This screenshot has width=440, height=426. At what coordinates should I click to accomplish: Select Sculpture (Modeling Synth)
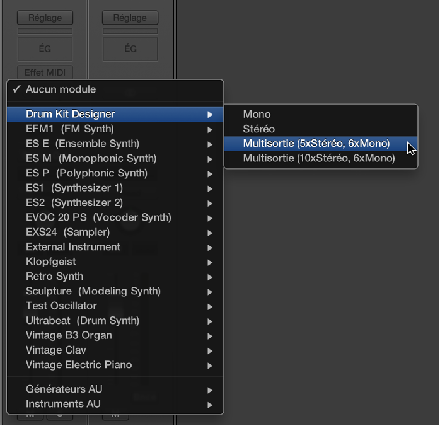pos(115,291)
